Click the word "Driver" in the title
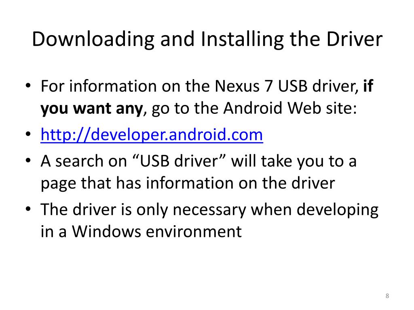Viewport: 414px width, 310px height. (354, 39)
